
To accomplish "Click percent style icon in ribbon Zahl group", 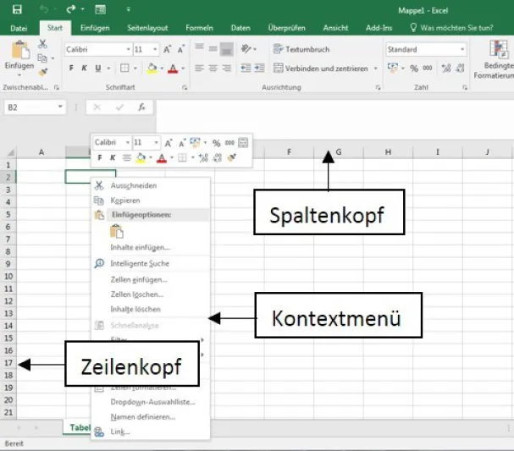I will pyautogui.click(x=415, y=69).
